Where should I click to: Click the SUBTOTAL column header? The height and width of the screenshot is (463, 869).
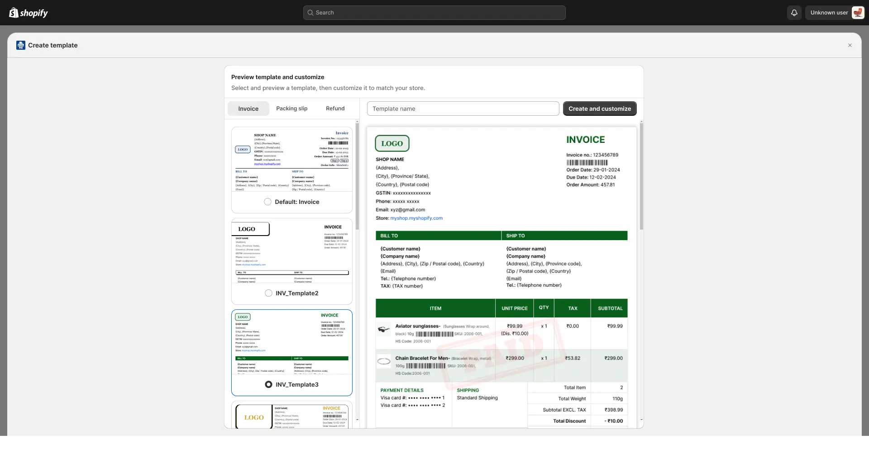[610, 308]
